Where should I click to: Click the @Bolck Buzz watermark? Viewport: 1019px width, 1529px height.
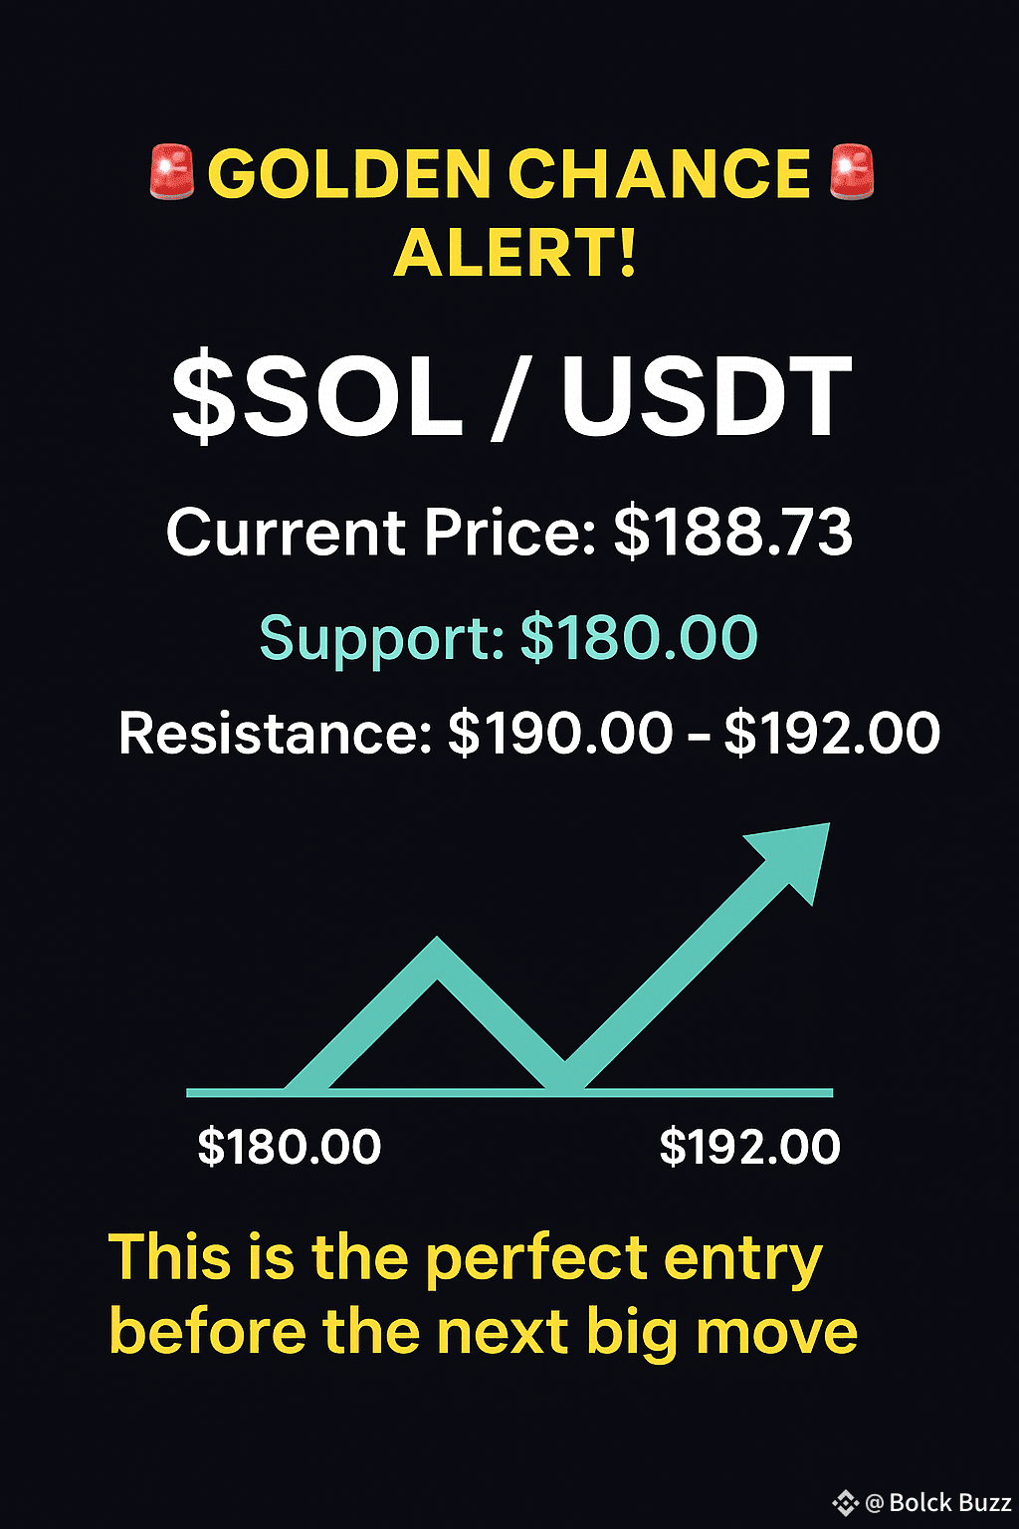click(x=938, y=1502)
